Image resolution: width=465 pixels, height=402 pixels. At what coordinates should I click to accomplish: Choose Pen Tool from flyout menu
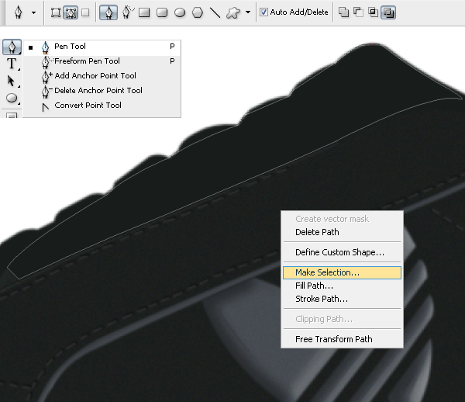[102, 47]
